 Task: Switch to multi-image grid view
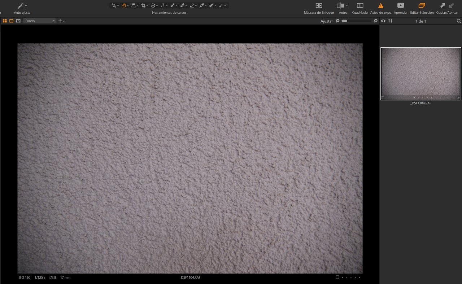(x=5, y=21)
